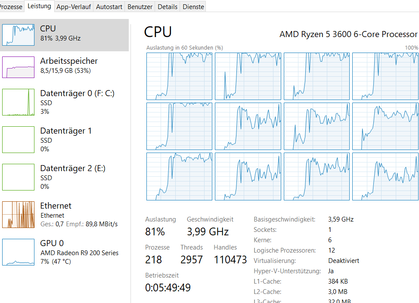
Task: Click the first logical processor graph
Action: click(x=179, y=76)
